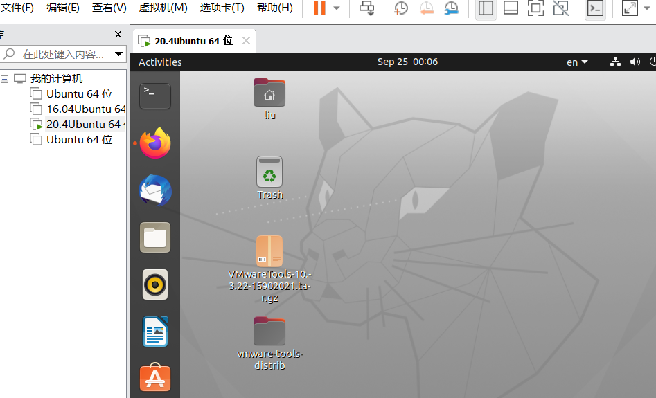
Task: Open the 文件(F) menu
Action: [17, 8]
